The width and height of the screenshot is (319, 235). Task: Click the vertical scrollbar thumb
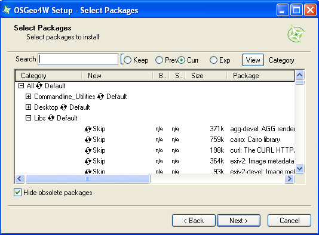[x=299, y=82]
